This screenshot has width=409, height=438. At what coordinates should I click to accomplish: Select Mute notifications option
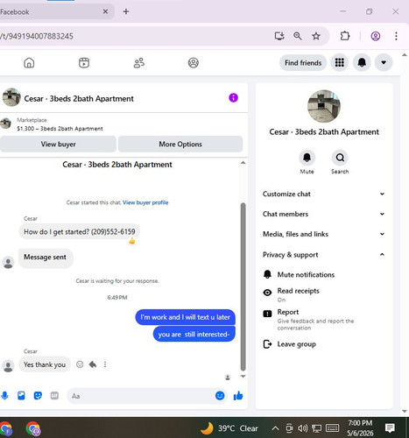tap(323, 275)
